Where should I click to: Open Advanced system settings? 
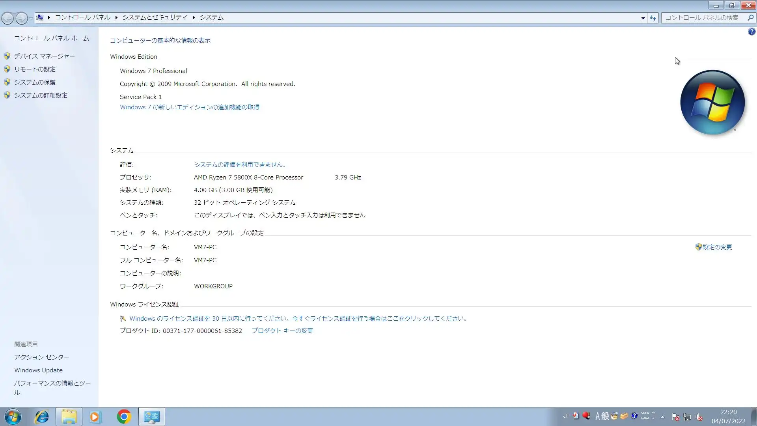41,95
